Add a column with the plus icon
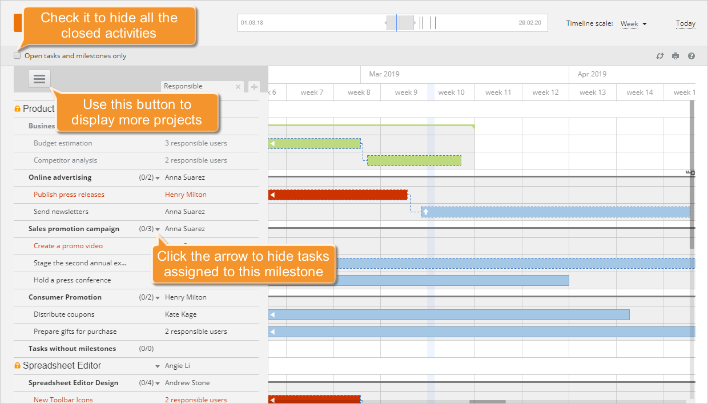The width and height of the screenshot is (708, 404). pyautogui.click(x=254, y=86)
